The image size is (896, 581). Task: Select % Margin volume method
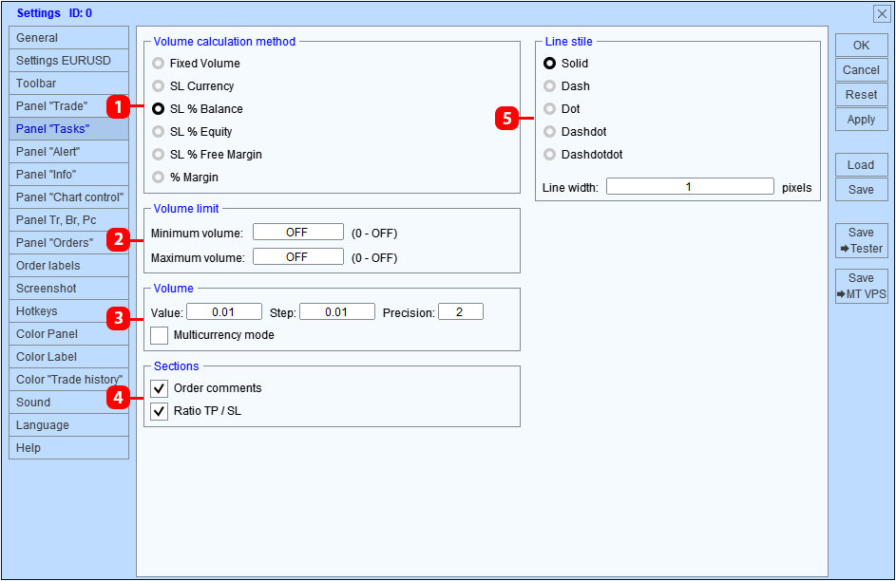point(159,178)
